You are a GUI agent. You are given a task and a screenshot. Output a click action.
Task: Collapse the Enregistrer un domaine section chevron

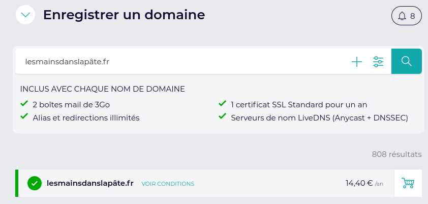coord(25,15)
